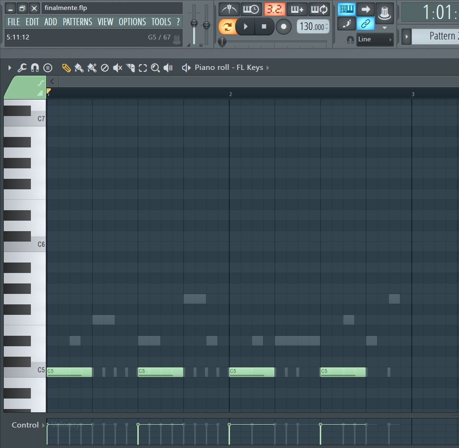Click the Piano roll - FL Keys title
459x448 pixels.
click(229, 68)
